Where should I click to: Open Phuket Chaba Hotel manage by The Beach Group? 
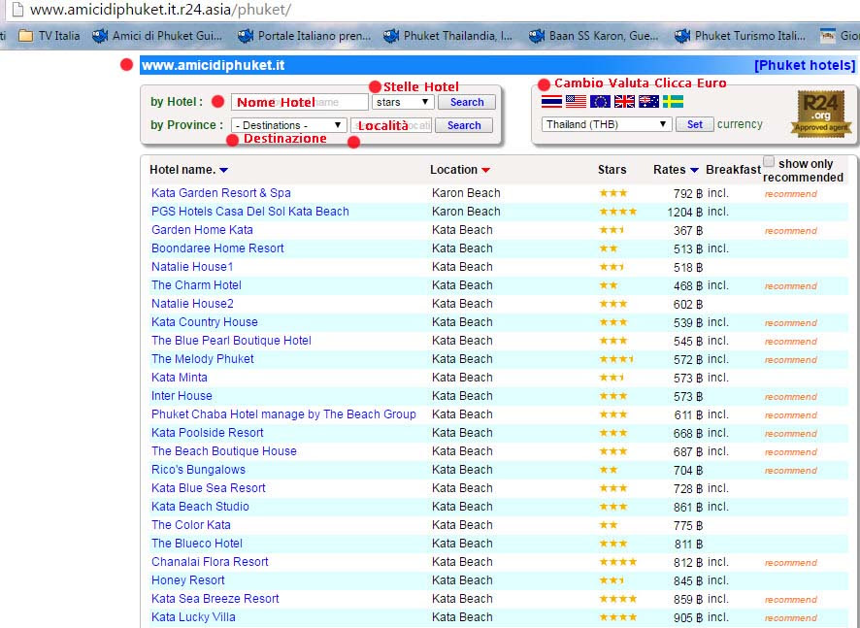tap(283, 414)
